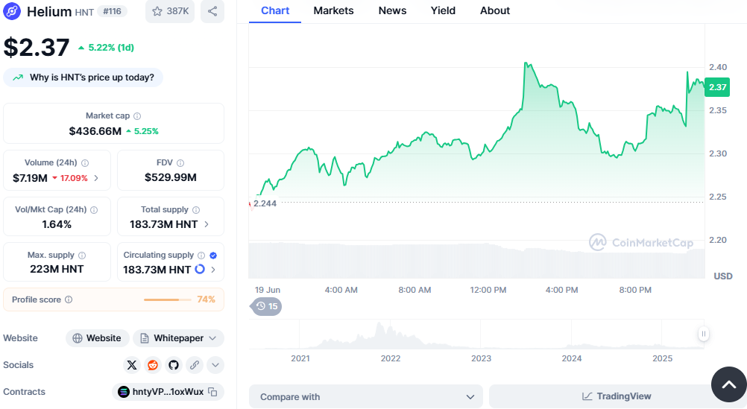Click the FDV info icon
The height and width of the screenshot is (409, 747).
pyautogui.click(x=180, y=163)
